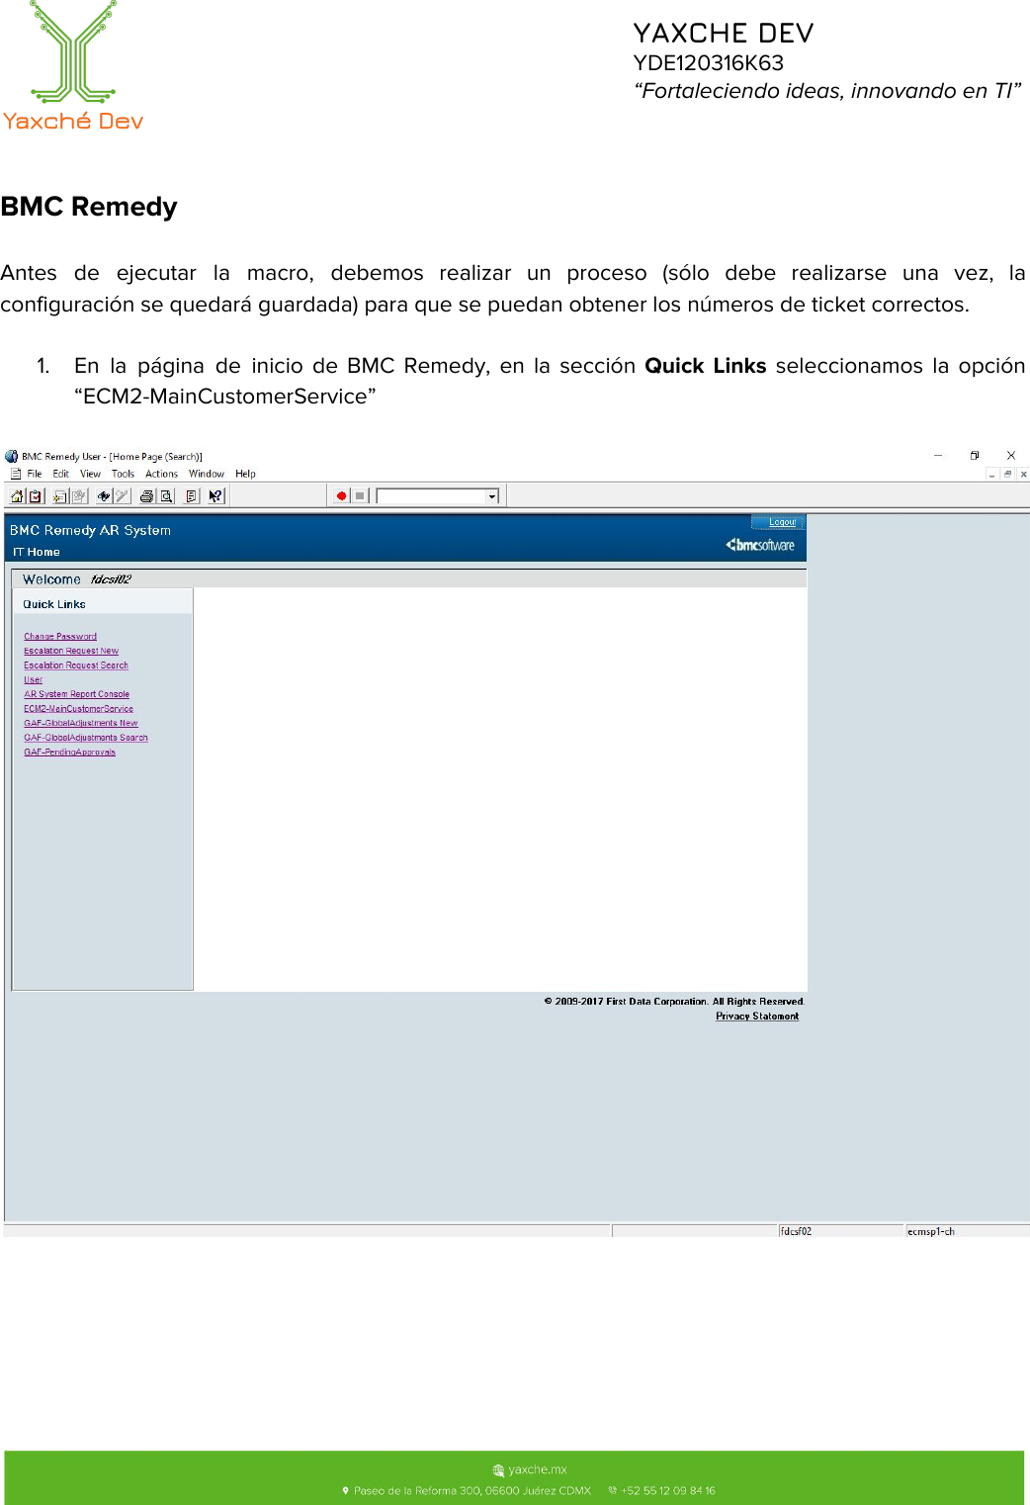Screen dimensions: 1030x1505
Task: Click the Home Page house toolbar icon
Action: tap(17, 496)
